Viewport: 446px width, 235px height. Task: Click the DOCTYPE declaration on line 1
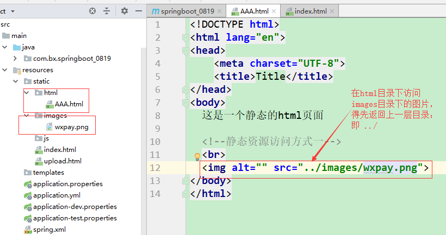coord(234,24)
